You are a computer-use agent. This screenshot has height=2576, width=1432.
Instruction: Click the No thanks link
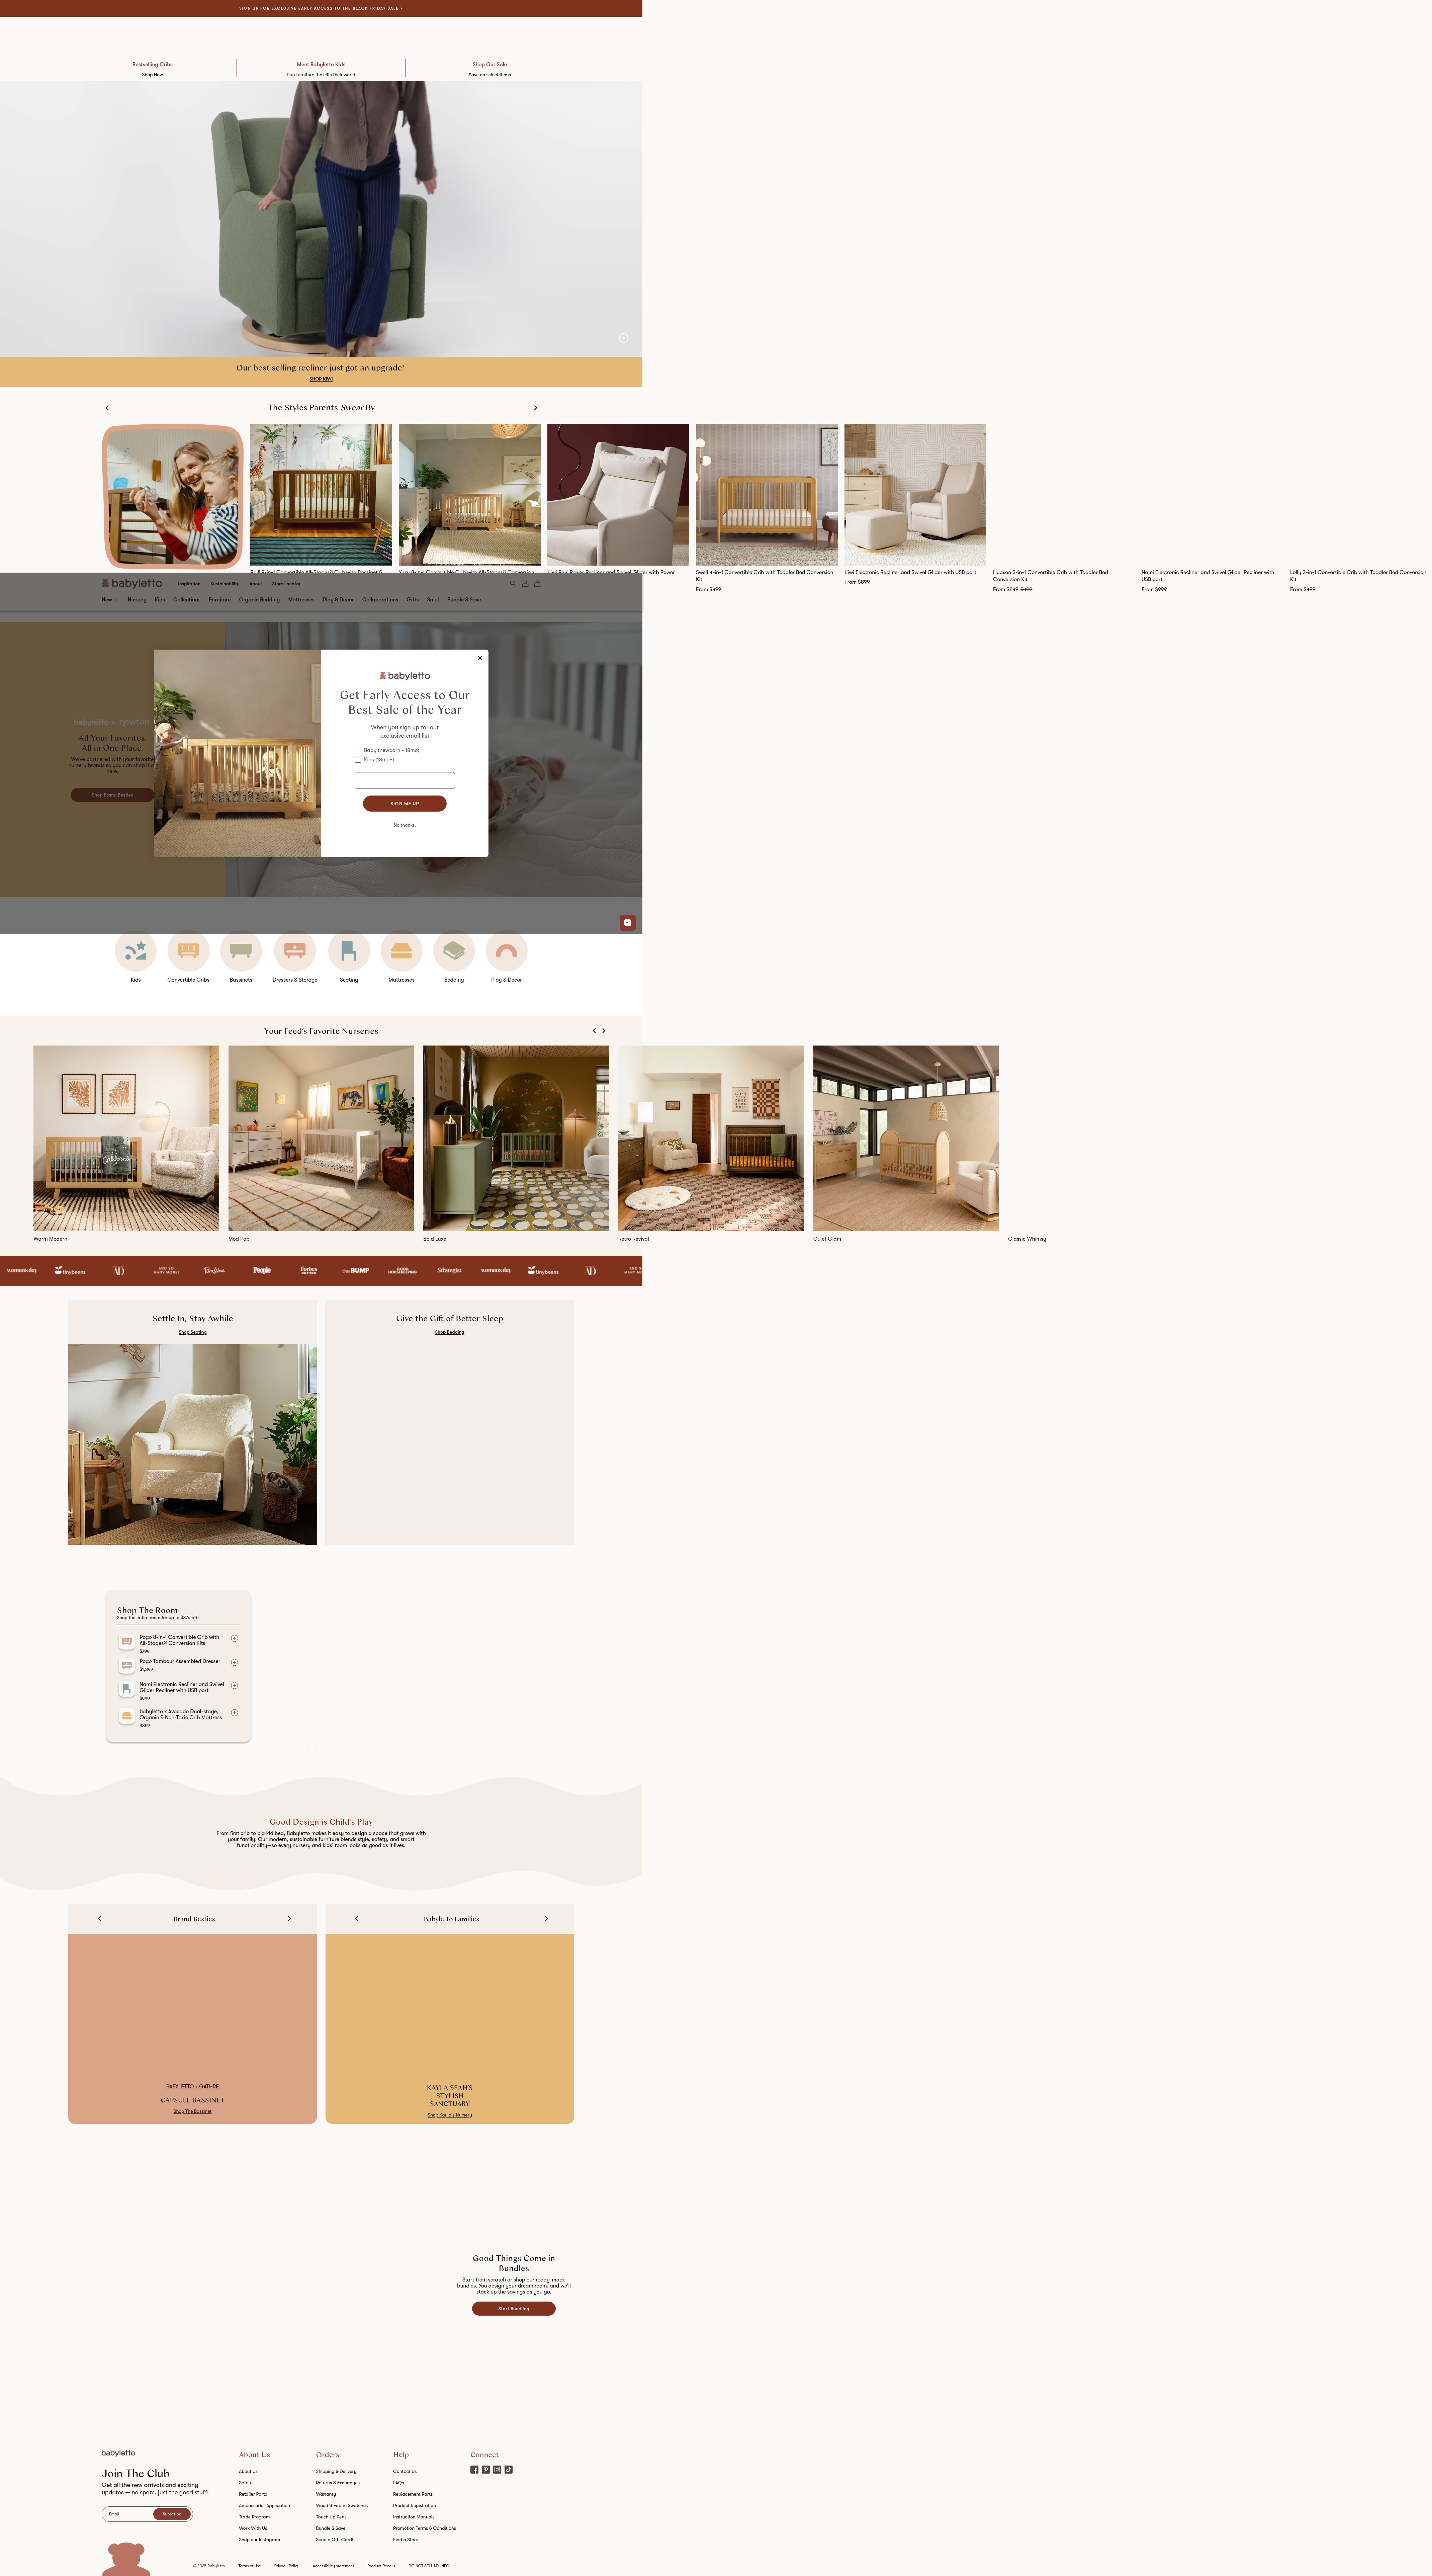[405, 825]
